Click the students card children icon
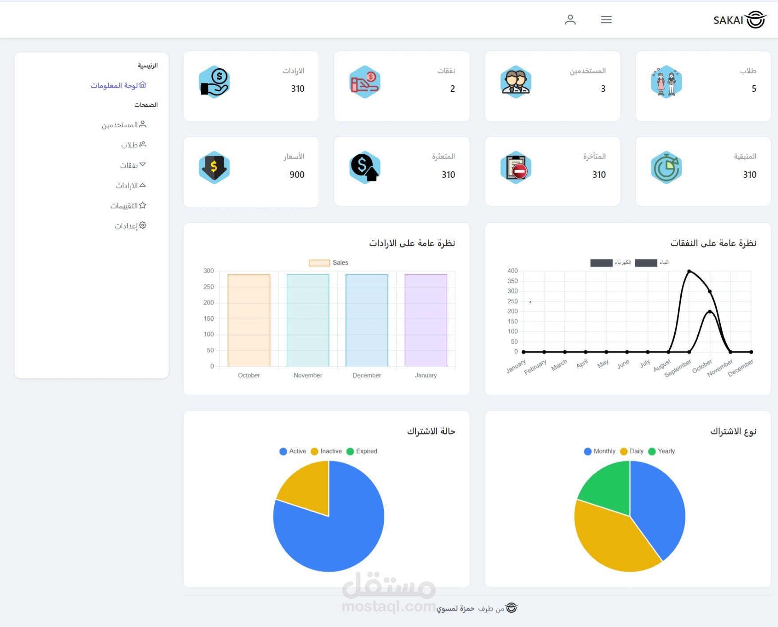 tap(666, 82)
